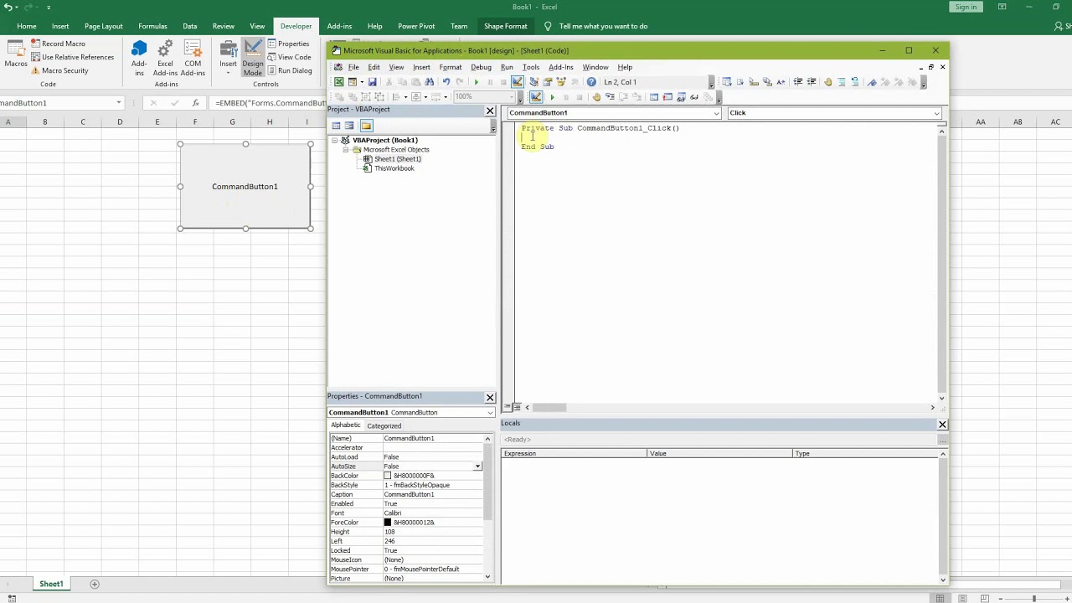The height and width of the screenshot is (603, 1072).
Task: Click List Properties/Methods icon in Edit toolbar
Action: (726, 82)
